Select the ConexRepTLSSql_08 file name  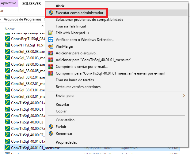pos(28,39)
